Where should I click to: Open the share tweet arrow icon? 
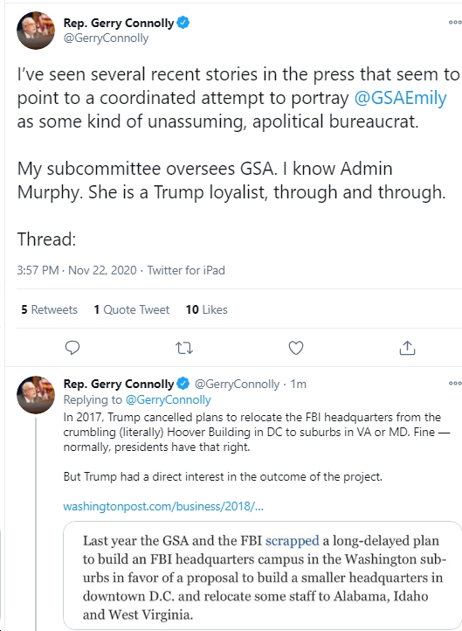point(407,348)
